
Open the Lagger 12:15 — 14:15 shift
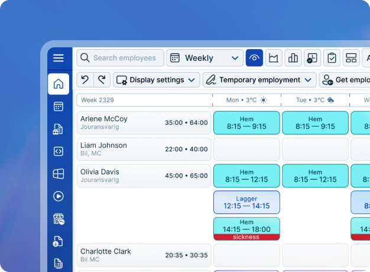coord(246,202)
